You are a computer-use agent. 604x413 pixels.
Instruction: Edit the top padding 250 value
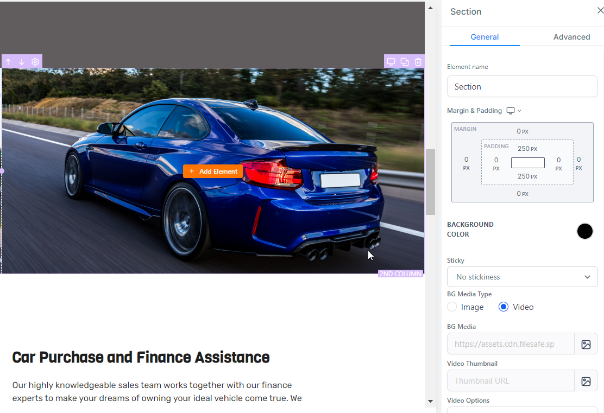click(x=527, y=149)
